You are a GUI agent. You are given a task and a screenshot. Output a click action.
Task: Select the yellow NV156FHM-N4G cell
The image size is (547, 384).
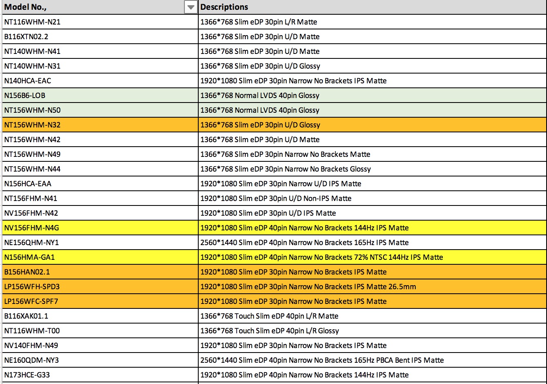pyautogui.click(x=100, y=228)
